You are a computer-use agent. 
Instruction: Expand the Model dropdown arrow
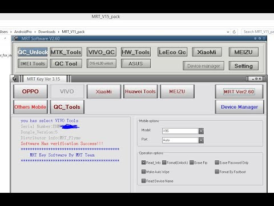(201, 131)
